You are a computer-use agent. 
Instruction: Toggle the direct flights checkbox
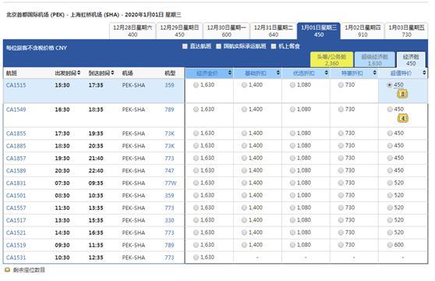pos(185,46)
